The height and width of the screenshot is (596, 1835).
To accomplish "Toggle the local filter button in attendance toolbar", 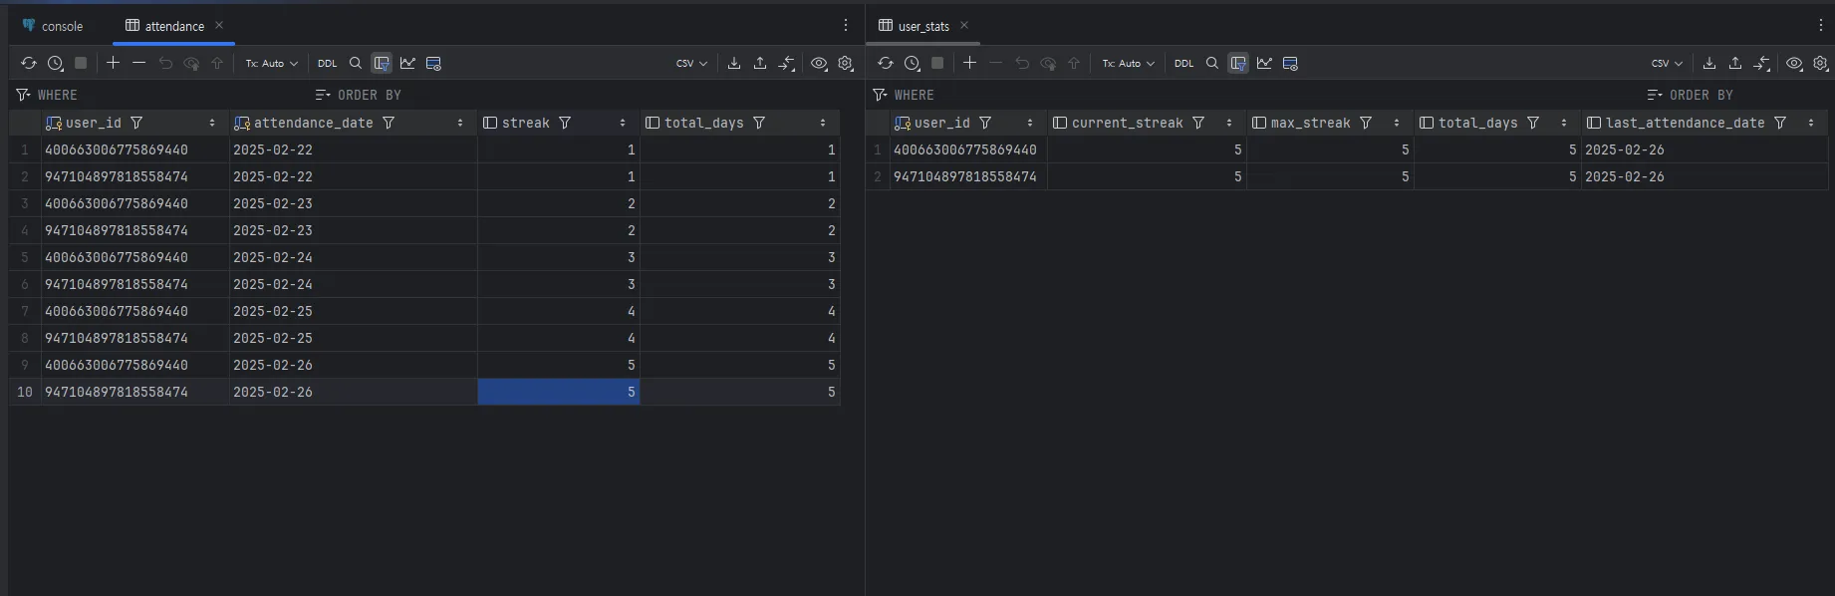I will [x=382, y=63].
